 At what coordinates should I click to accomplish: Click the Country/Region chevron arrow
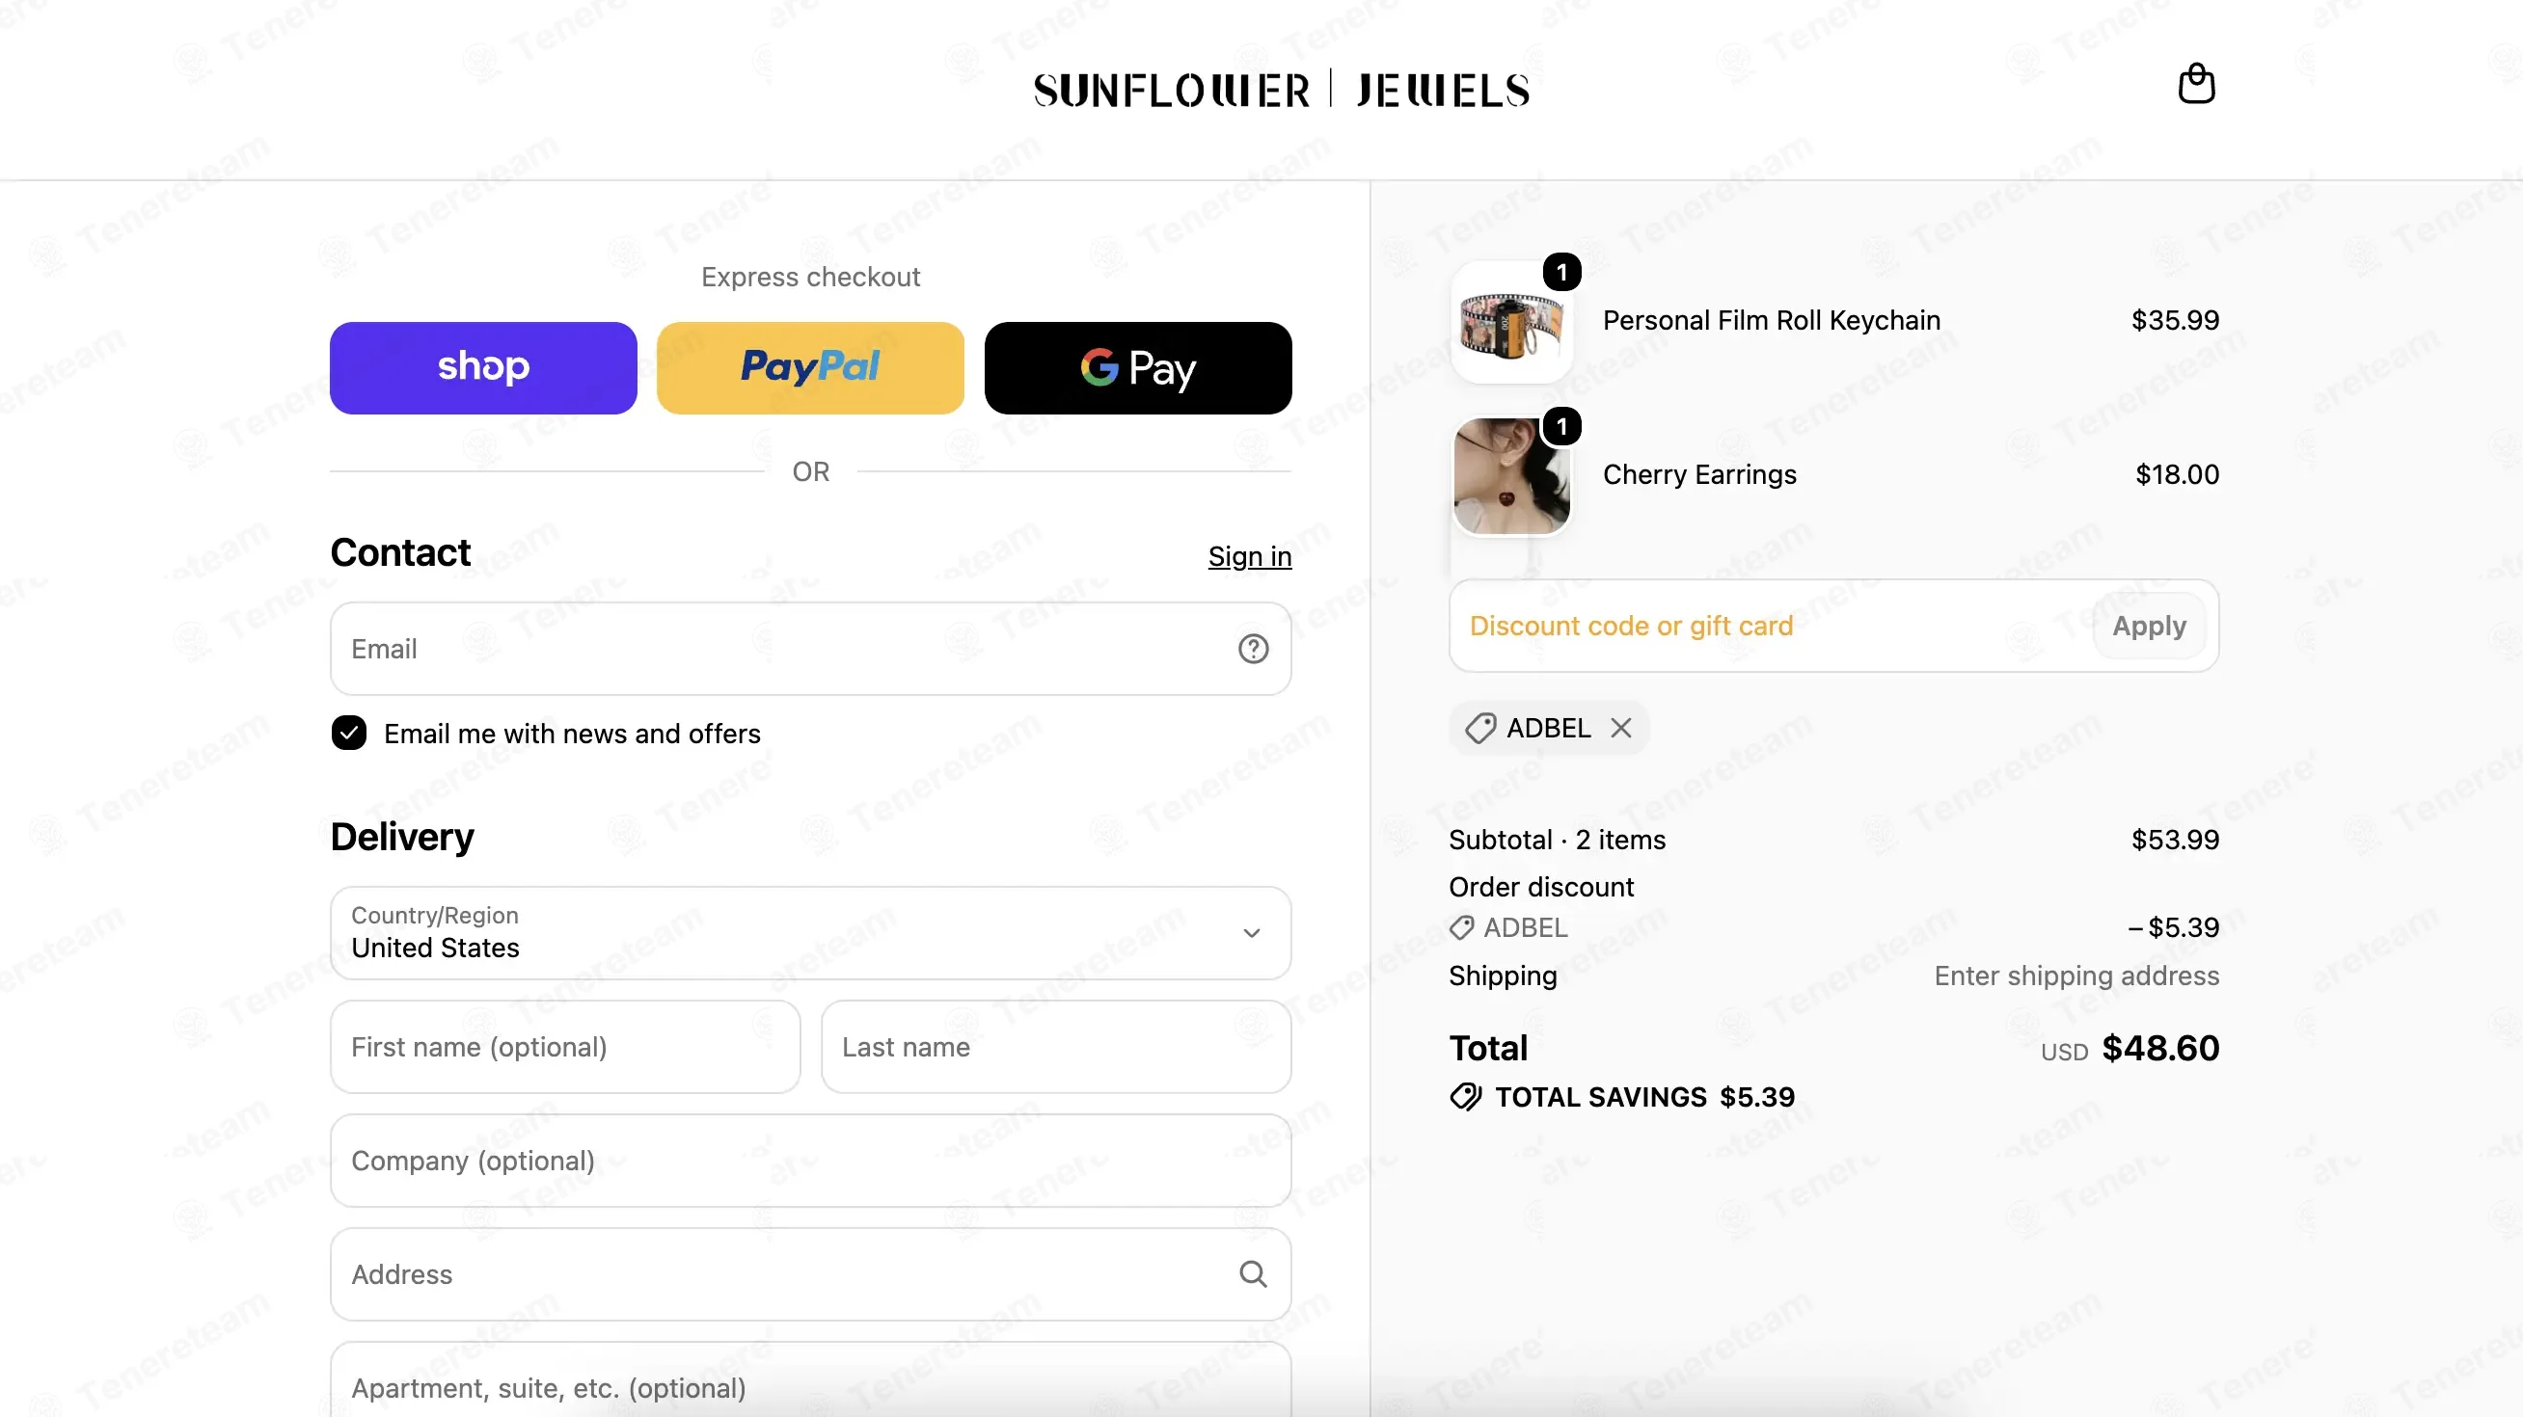pyautogui.click(x=1251, y=932)
